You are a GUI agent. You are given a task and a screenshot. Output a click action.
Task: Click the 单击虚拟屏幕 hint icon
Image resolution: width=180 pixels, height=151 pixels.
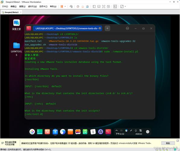pyautogui.click(x=3, y=143)
